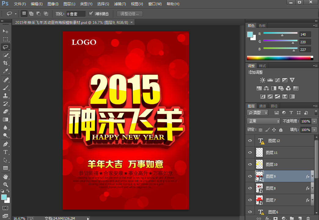Select the Blur tool

coord(5,127)
